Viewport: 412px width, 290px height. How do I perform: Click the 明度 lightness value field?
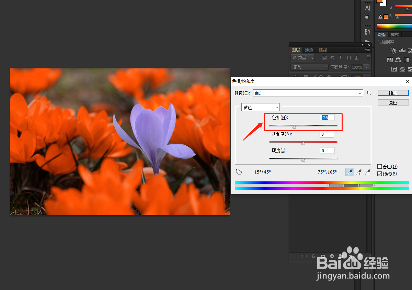click(327, 150)
